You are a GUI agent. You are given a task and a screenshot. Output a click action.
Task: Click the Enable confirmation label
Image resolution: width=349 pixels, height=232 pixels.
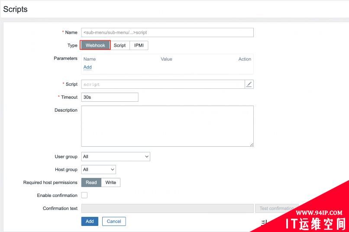point(57,195)
